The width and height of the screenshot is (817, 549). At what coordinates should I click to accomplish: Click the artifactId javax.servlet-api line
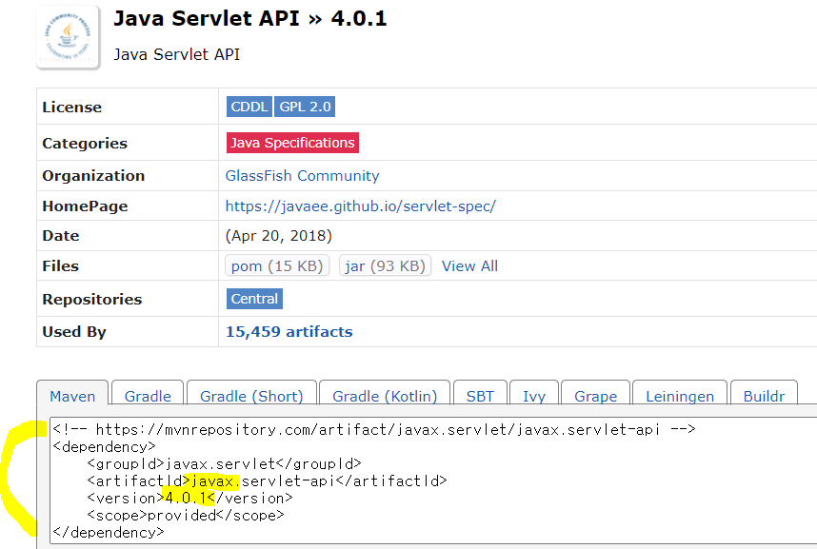click(x=267, y=480)
